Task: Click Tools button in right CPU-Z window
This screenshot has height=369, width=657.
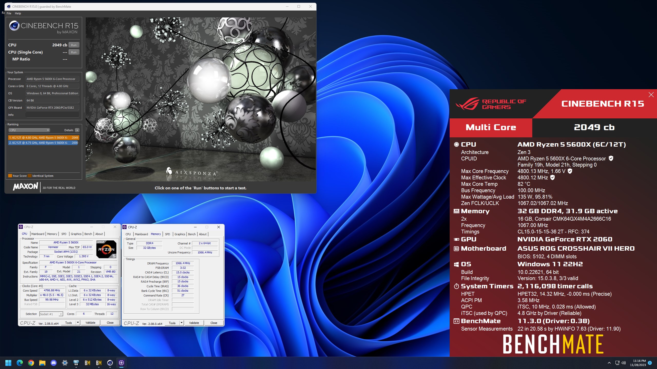Action: [172, 323]
